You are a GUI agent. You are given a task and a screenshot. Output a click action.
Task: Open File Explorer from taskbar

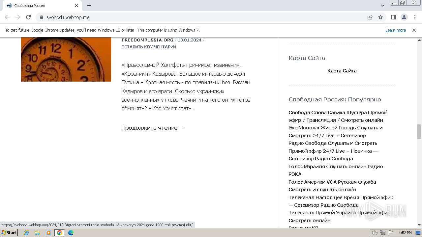click(37, 233)
